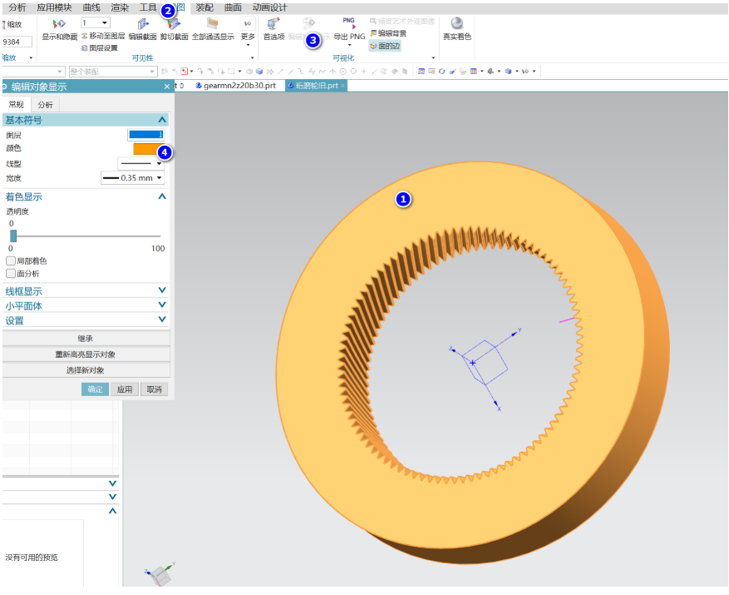
Task: Click the 确定 (OK) button
Action: pos(95,389)
